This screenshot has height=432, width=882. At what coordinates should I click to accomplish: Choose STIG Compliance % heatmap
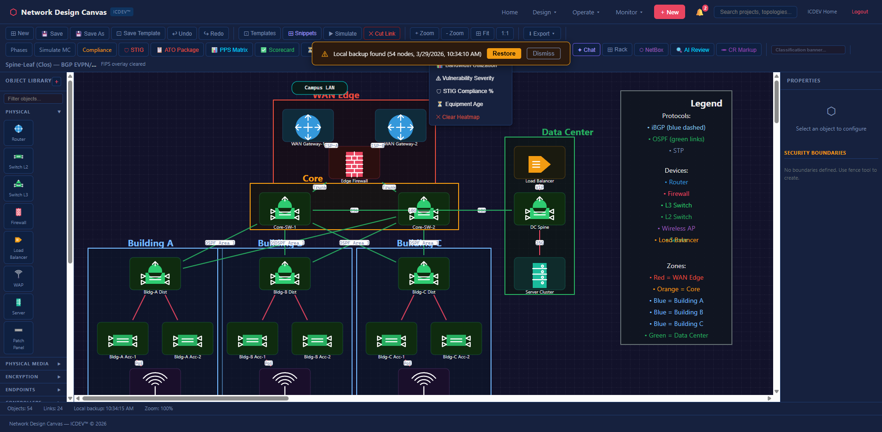pos(471,91)
